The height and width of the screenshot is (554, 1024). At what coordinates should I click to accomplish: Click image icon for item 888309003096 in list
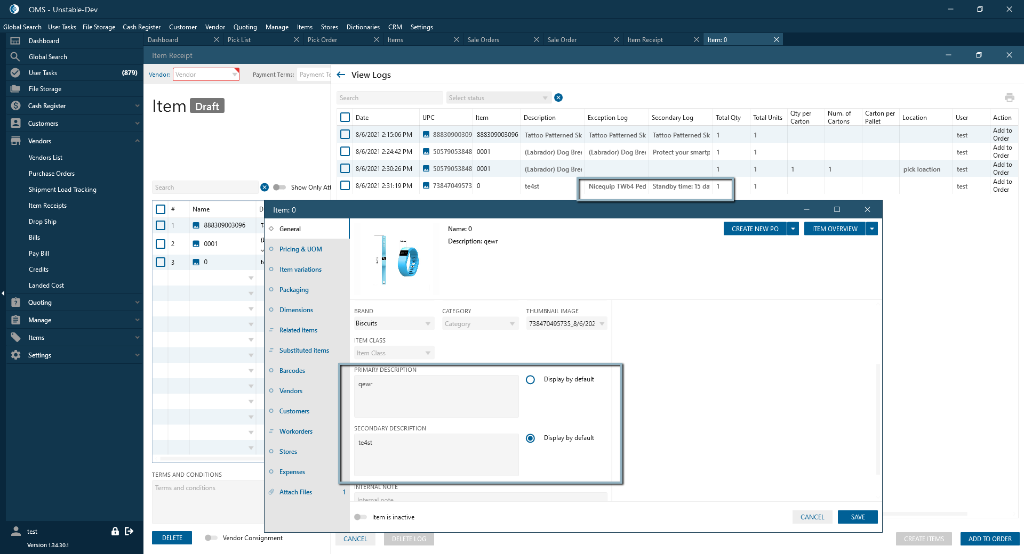tap(196, 225)
